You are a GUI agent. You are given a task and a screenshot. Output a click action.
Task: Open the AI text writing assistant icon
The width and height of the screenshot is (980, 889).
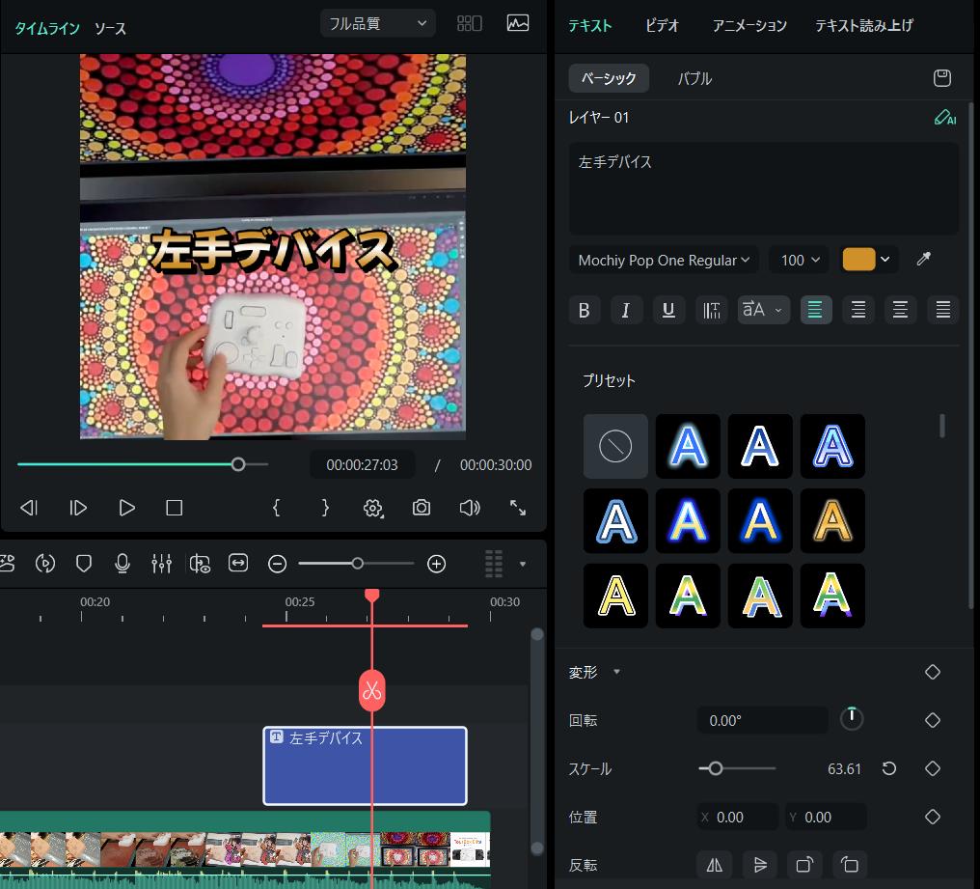(944, 117)
